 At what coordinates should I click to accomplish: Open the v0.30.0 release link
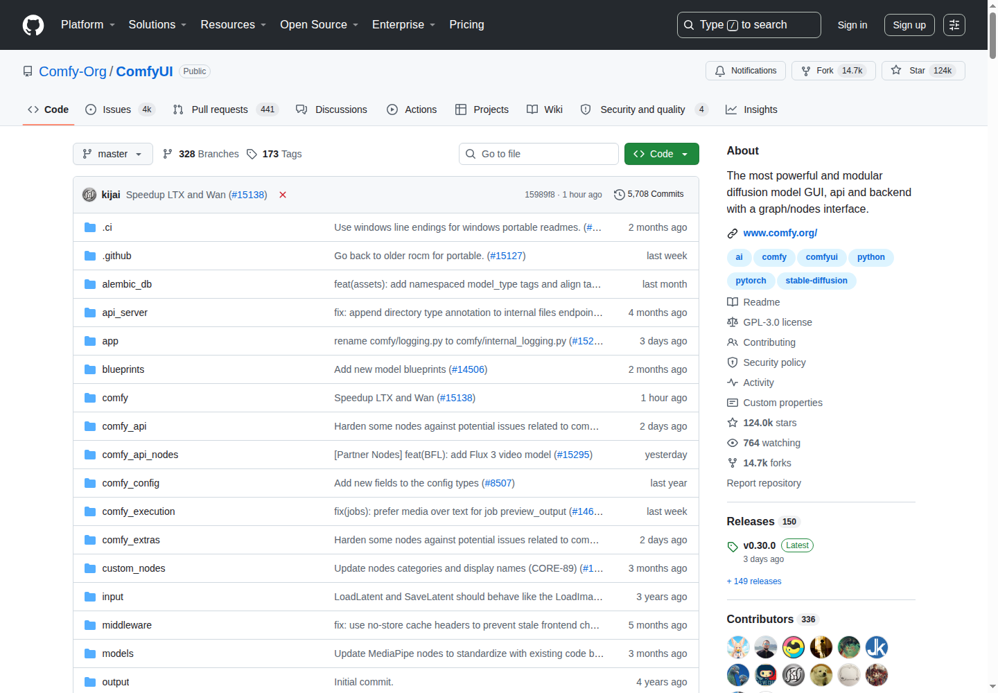pyautogui.click(x=760, y=546)
